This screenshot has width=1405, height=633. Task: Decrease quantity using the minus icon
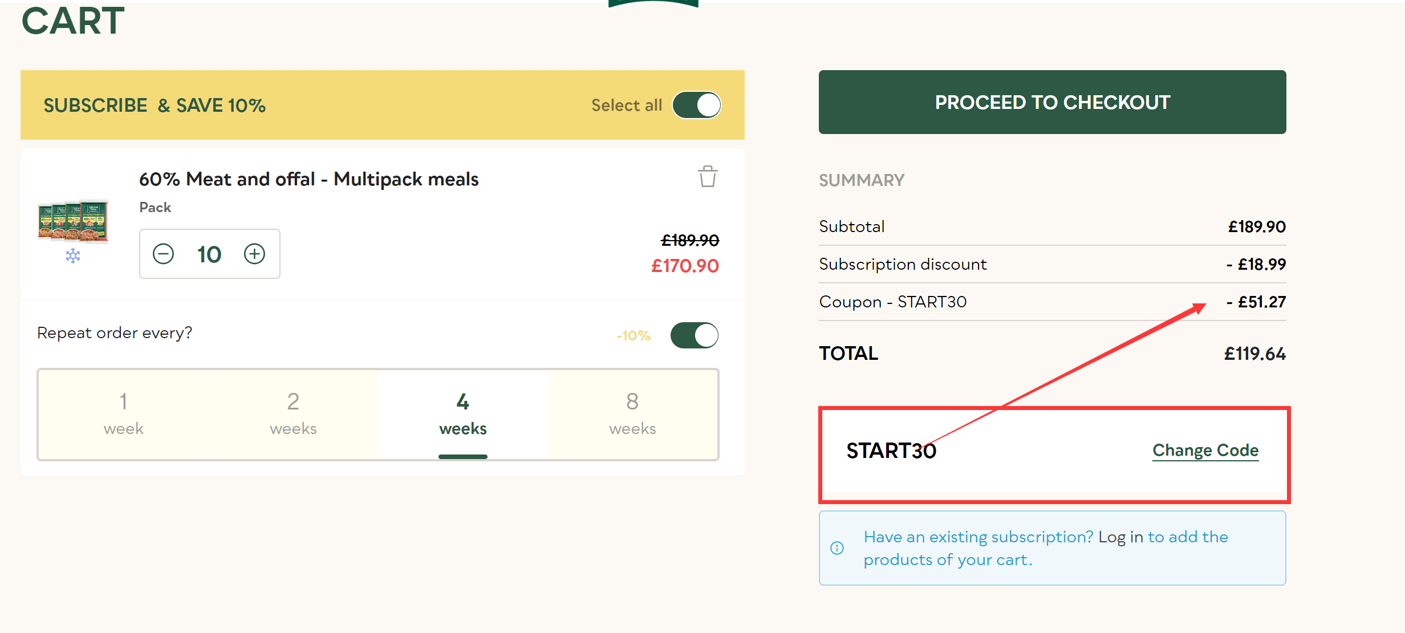point(164,254)
